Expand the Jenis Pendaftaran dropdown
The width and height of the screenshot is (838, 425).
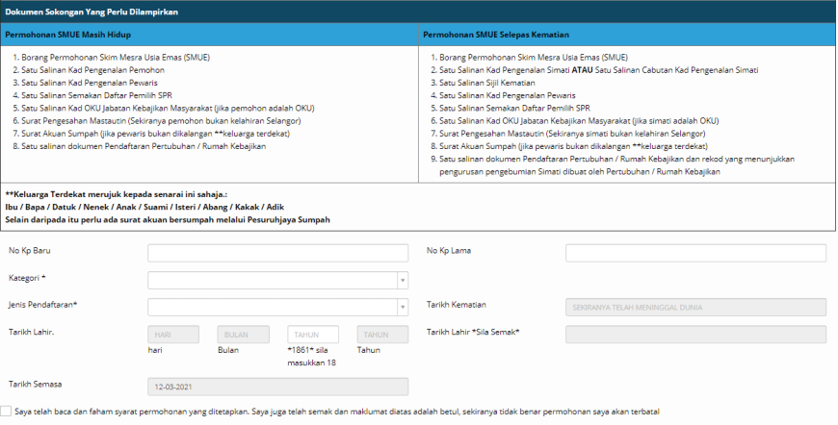(x=277, y=308)
